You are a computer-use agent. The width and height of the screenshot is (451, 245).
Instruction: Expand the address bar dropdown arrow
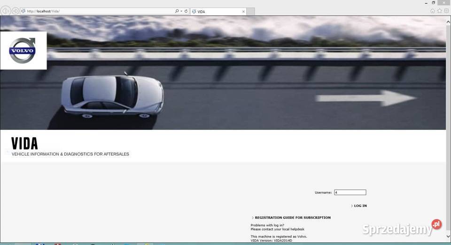(181, 11)
